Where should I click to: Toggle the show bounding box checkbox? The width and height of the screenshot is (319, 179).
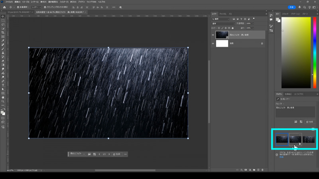45,7
